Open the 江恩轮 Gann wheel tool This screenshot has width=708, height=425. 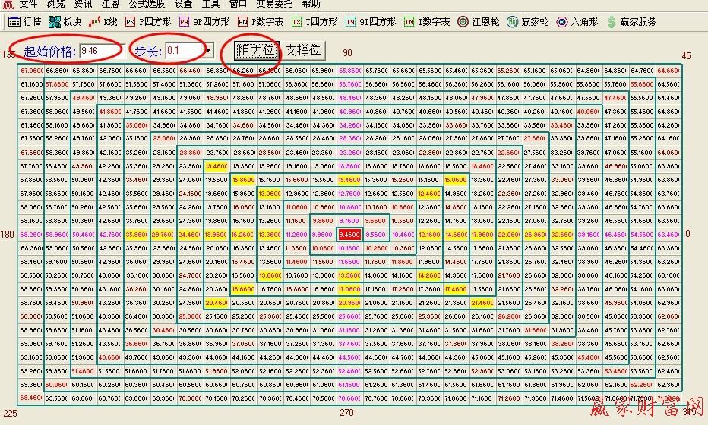point(477,22)
